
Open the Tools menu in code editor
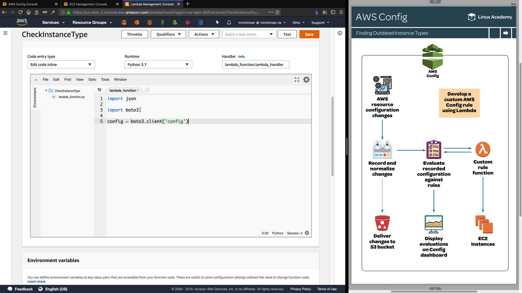105,79
